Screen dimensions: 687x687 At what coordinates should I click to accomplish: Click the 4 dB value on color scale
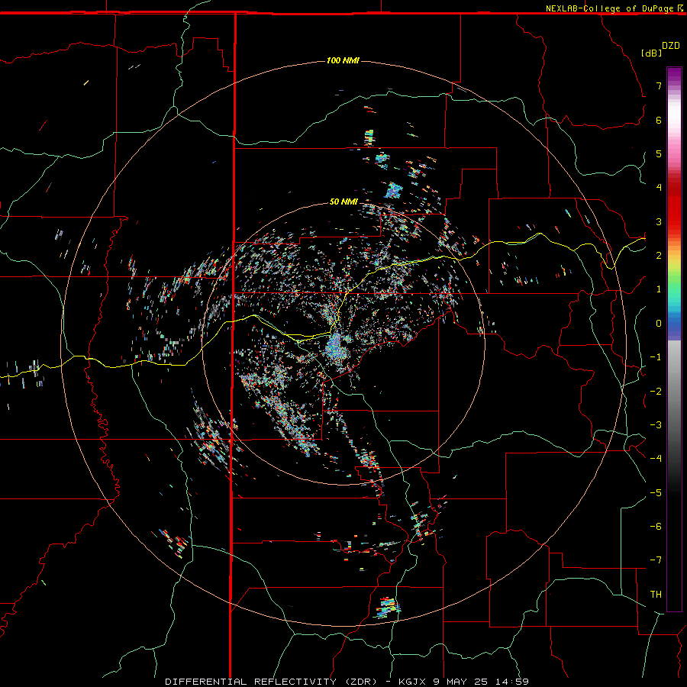point(659,188)
